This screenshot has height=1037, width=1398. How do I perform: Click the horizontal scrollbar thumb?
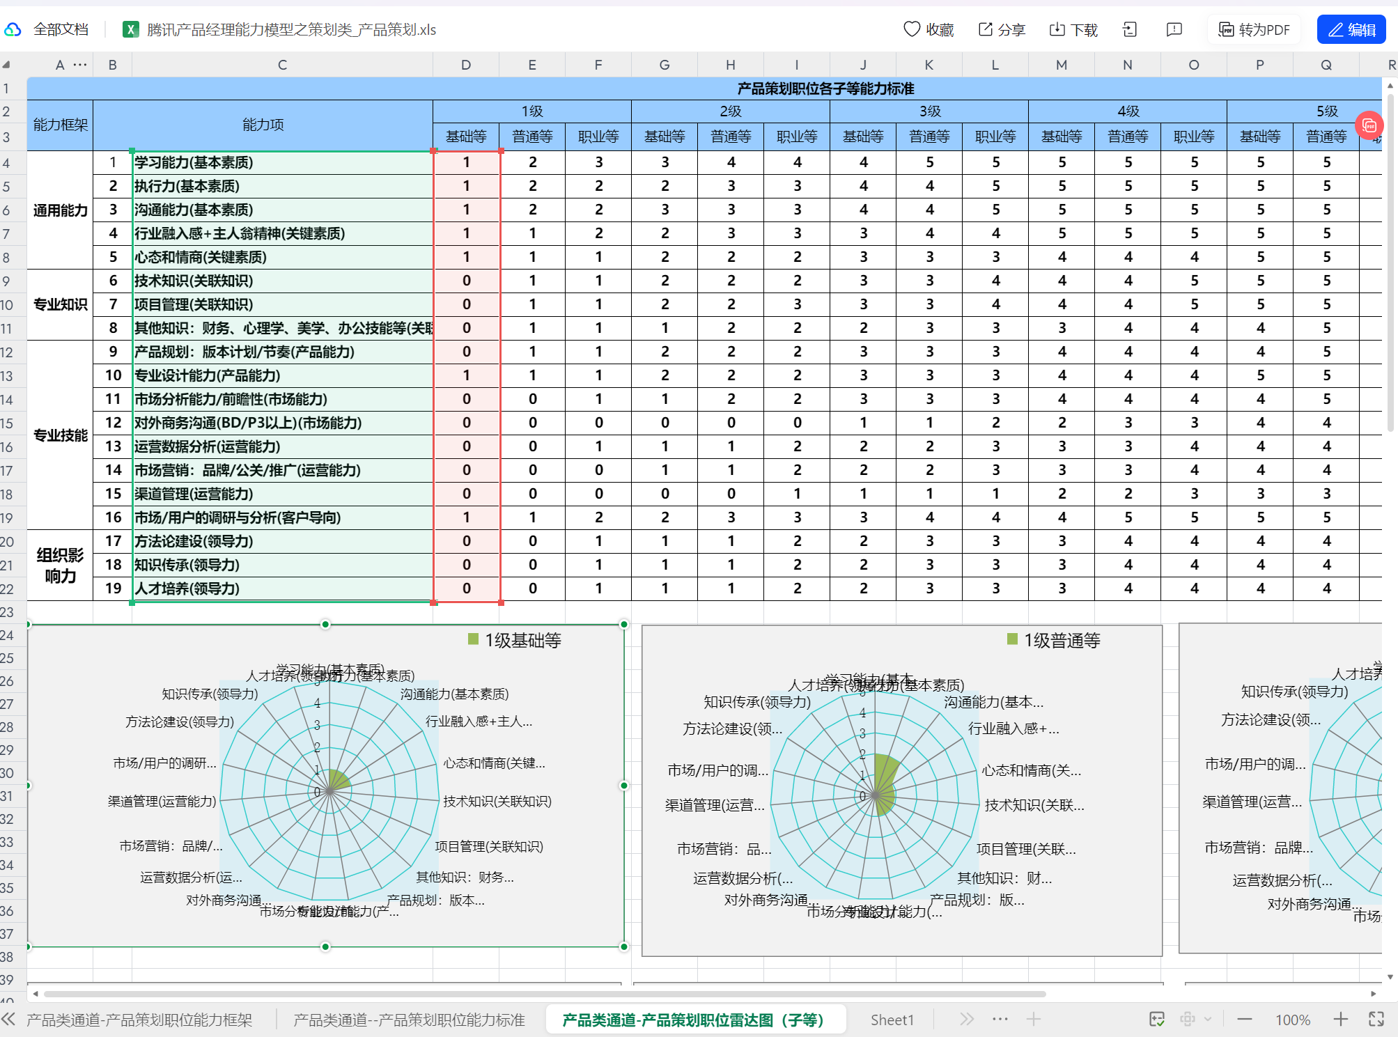[x=543, y=994]
